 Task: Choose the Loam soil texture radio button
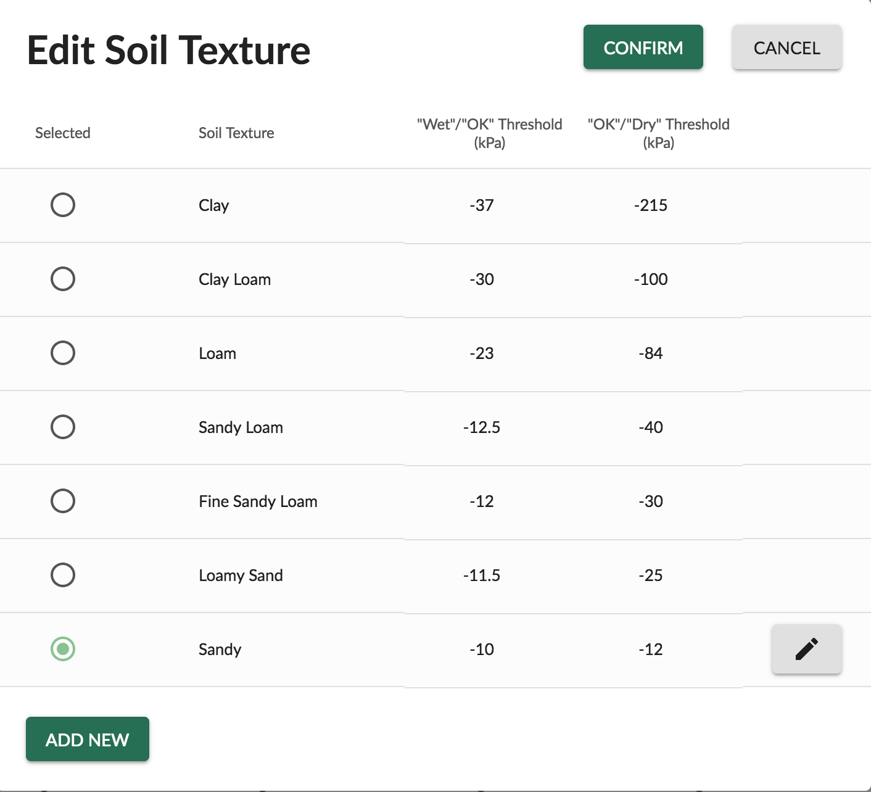pos(63,353)
